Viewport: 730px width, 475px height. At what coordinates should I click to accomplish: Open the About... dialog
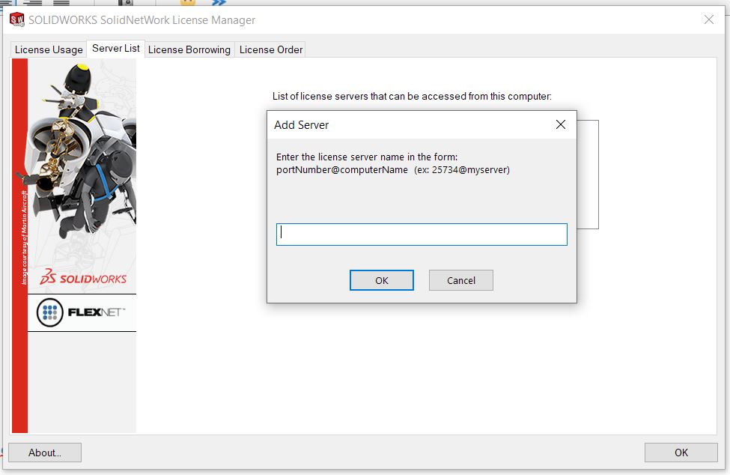click(45, 453)
